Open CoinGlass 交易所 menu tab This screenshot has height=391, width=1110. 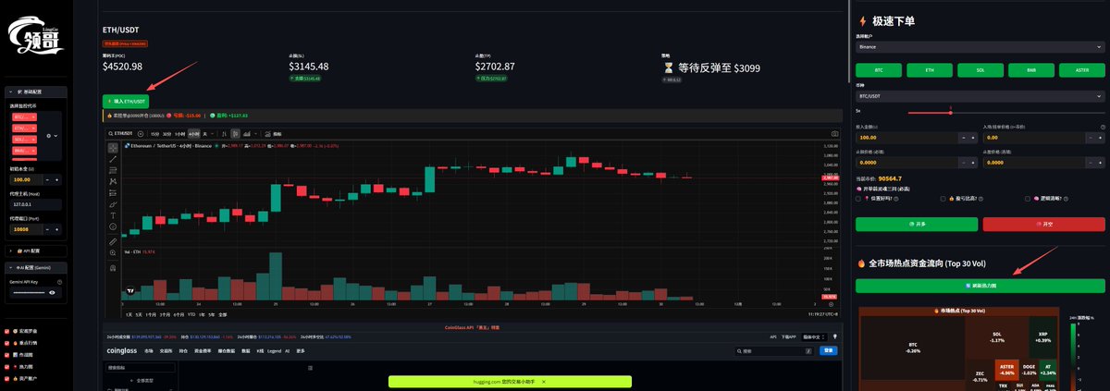tap(166, 351)
